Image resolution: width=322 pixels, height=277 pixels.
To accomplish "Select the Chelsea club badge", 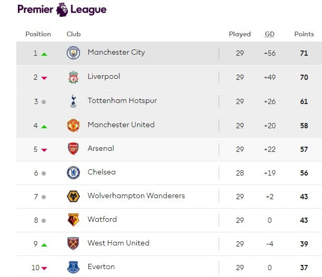I will coord(73,172).
